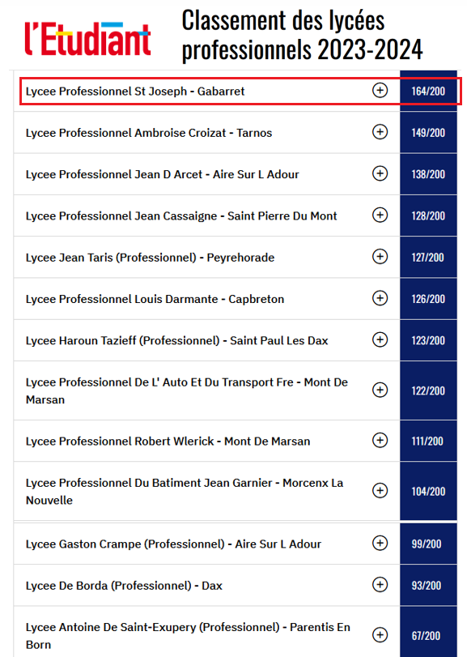Open plus icon for Gaston Crampe row
Image resolution: width=467 pixels, height=657 pixels.
[x=380, y=544]
